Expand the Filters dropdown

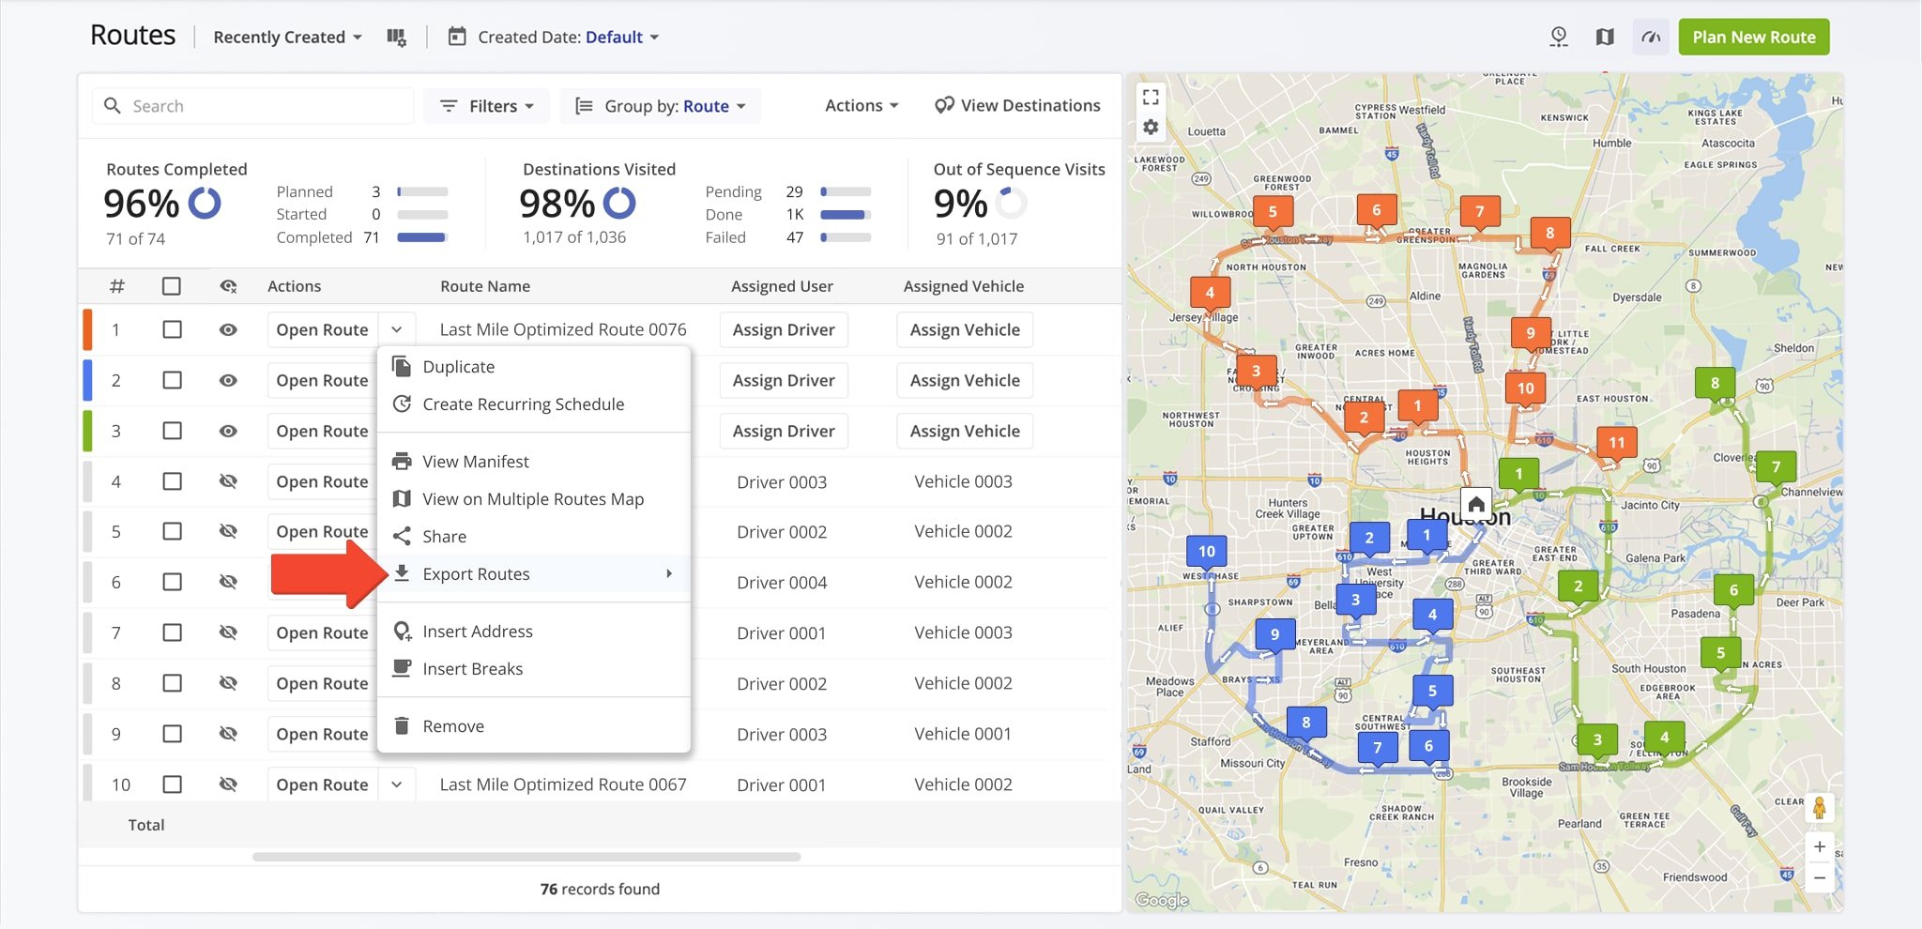(486, 106)
